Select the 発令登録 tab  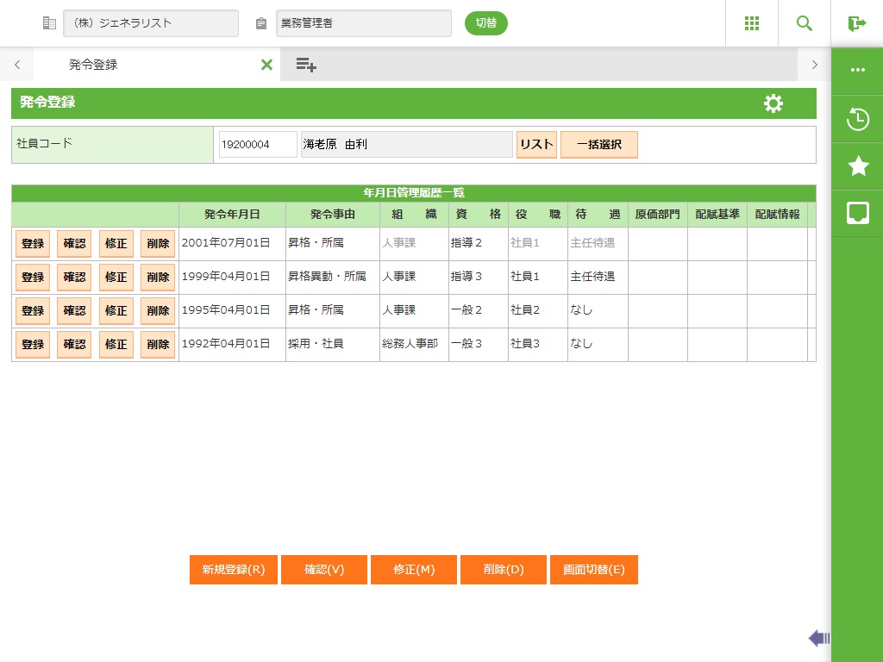click(93, 65)
